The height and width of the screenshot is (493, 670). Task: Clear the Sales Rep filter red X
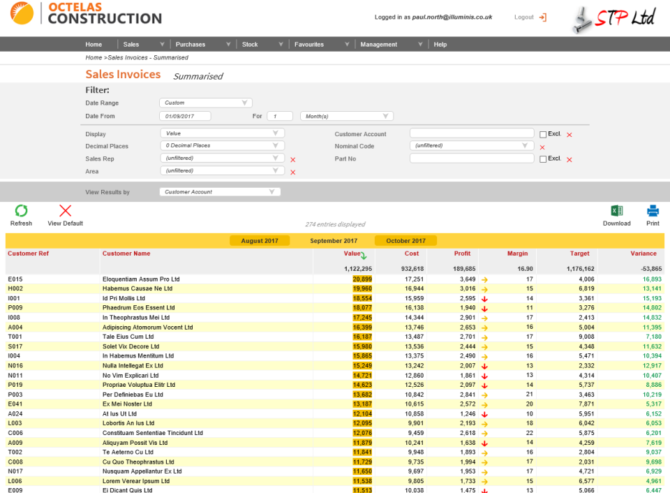tap(292, 159)
